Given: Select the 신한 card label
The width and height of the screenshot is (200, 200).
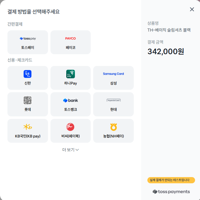Looking at the screenshot, I should (x=28, y=83).
